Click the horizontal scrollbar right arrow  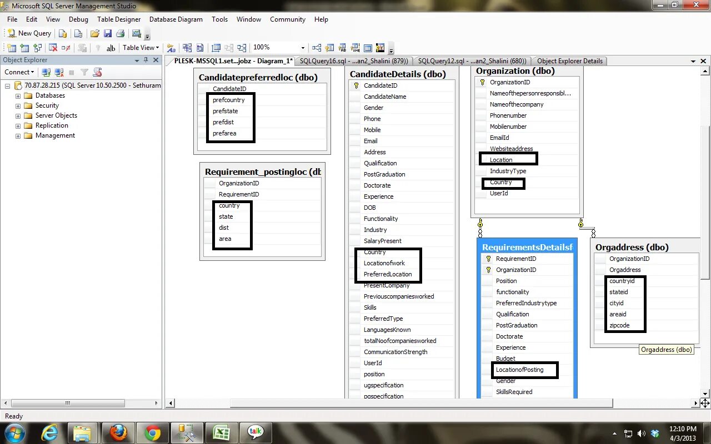pos(695,403)
